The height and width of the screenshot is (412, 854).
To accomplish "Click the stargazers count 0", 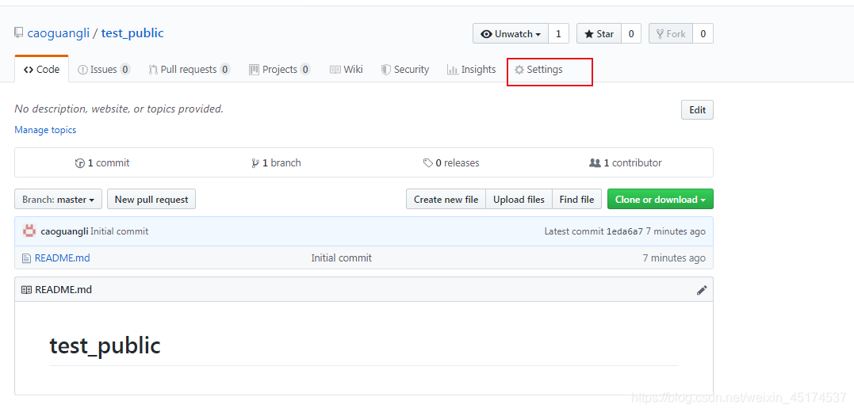I will [x=630, y=34].
